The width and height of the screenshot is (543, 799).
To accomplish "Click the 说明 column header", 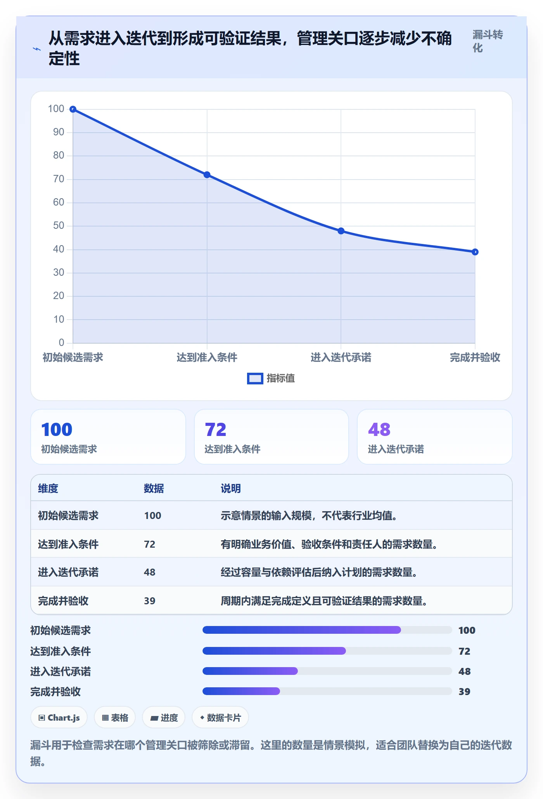I will click(231, 488).
